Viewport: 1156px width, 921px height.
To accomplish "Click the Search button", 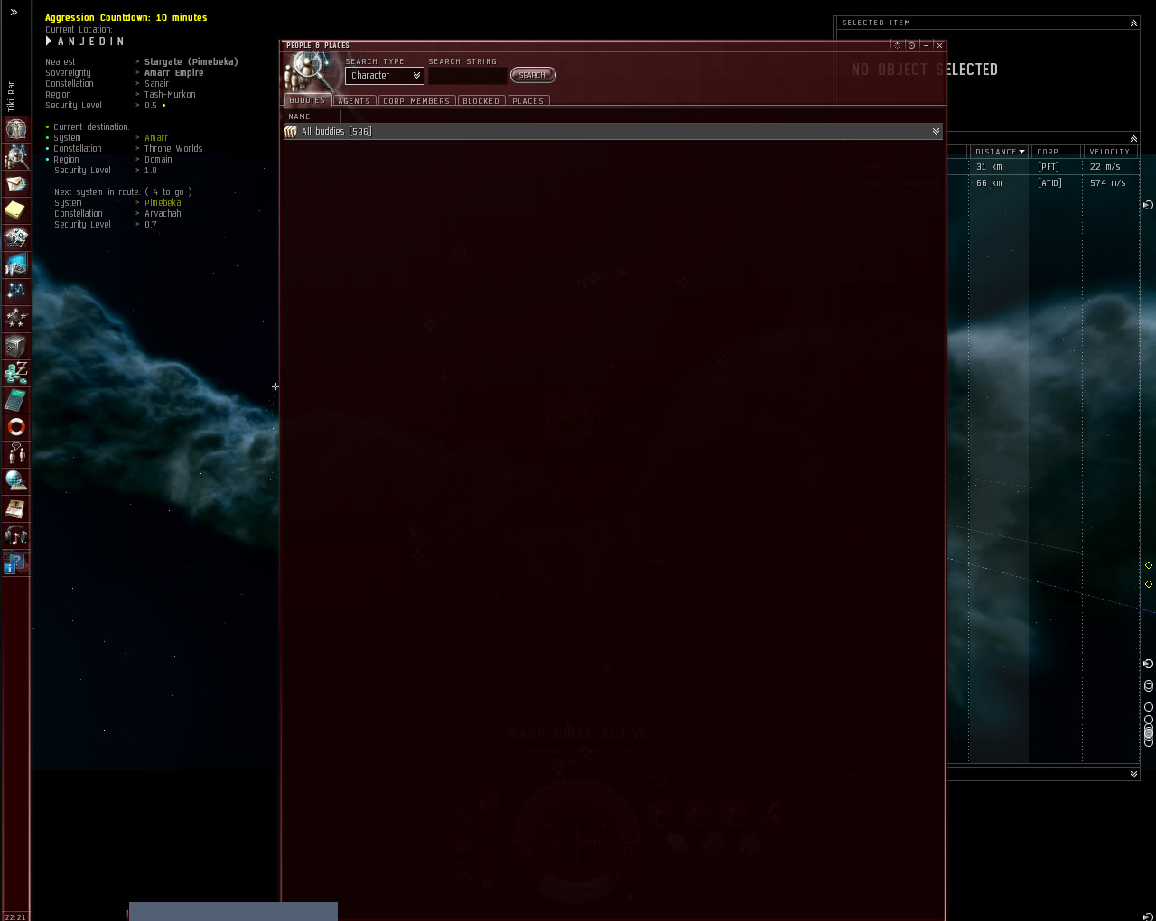I will click(x=533, y=75).
